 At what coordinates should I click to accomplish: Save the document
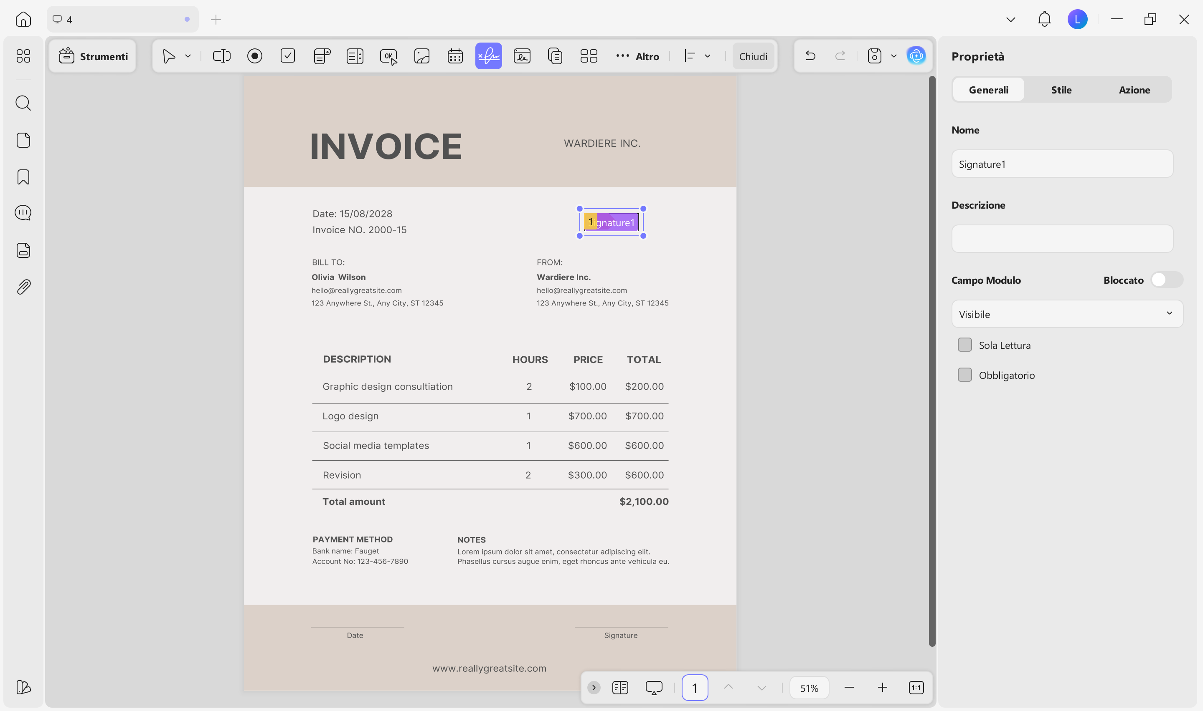[875, 56]
